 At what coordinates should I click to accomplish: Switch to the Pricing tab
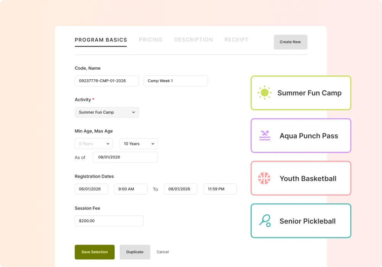coord(151,40)
